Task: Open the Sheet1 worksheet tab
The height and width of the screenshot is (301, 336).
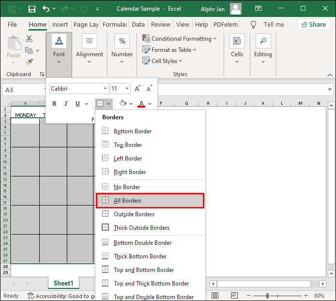Action: (x=63, y=283)
